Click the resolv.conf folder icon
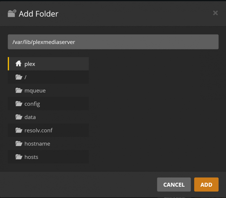 (x=19, y=130)
